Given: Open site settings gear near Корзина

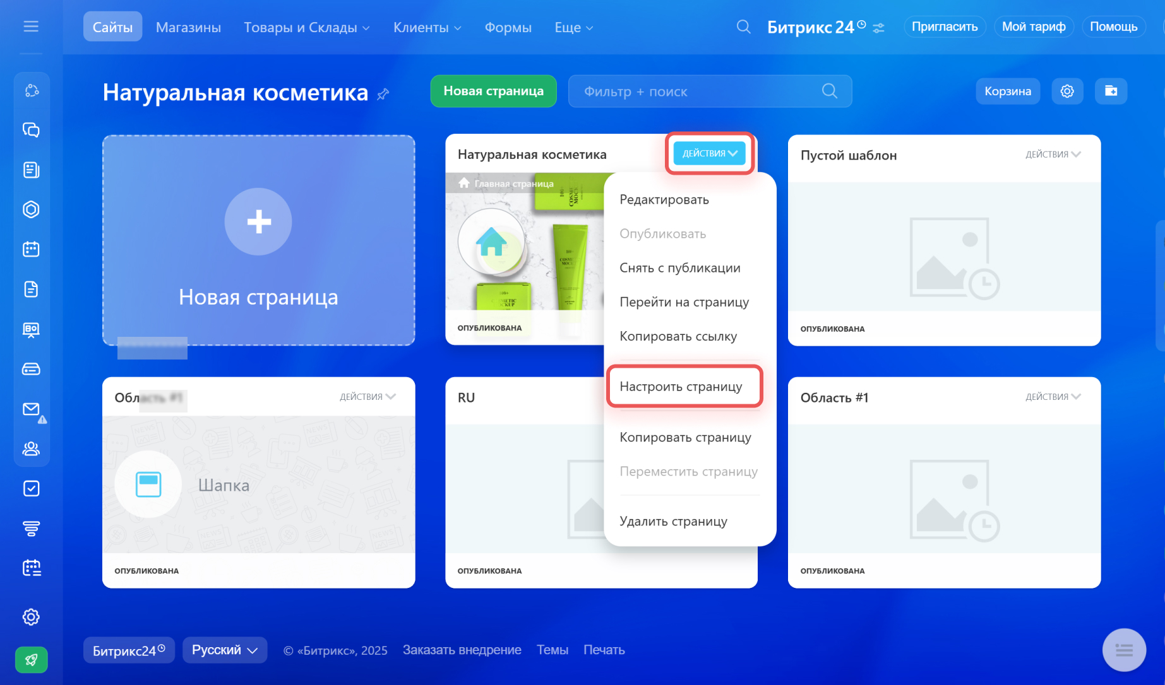Looking at the screenshot, I should [x=1067, y=91].
